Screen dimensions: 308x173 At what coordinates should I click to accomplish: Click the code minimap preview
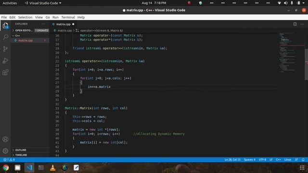(292, 52)
